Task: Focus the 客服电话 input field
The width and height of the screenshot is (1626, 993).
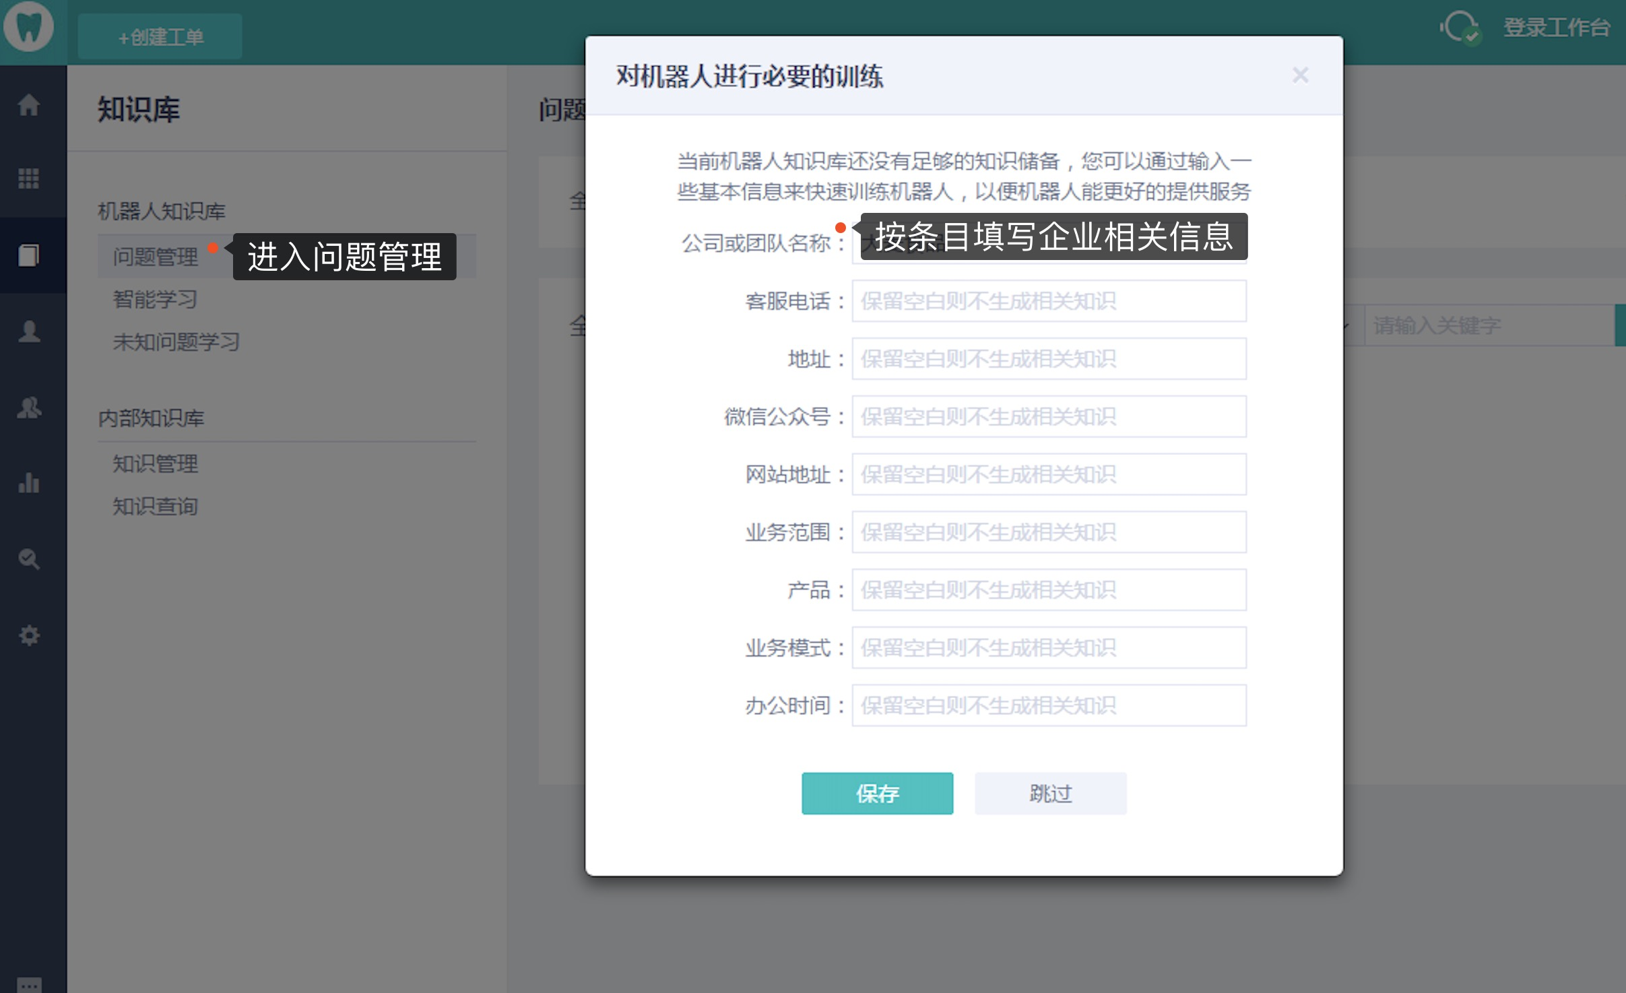Action: point(1049,301)
